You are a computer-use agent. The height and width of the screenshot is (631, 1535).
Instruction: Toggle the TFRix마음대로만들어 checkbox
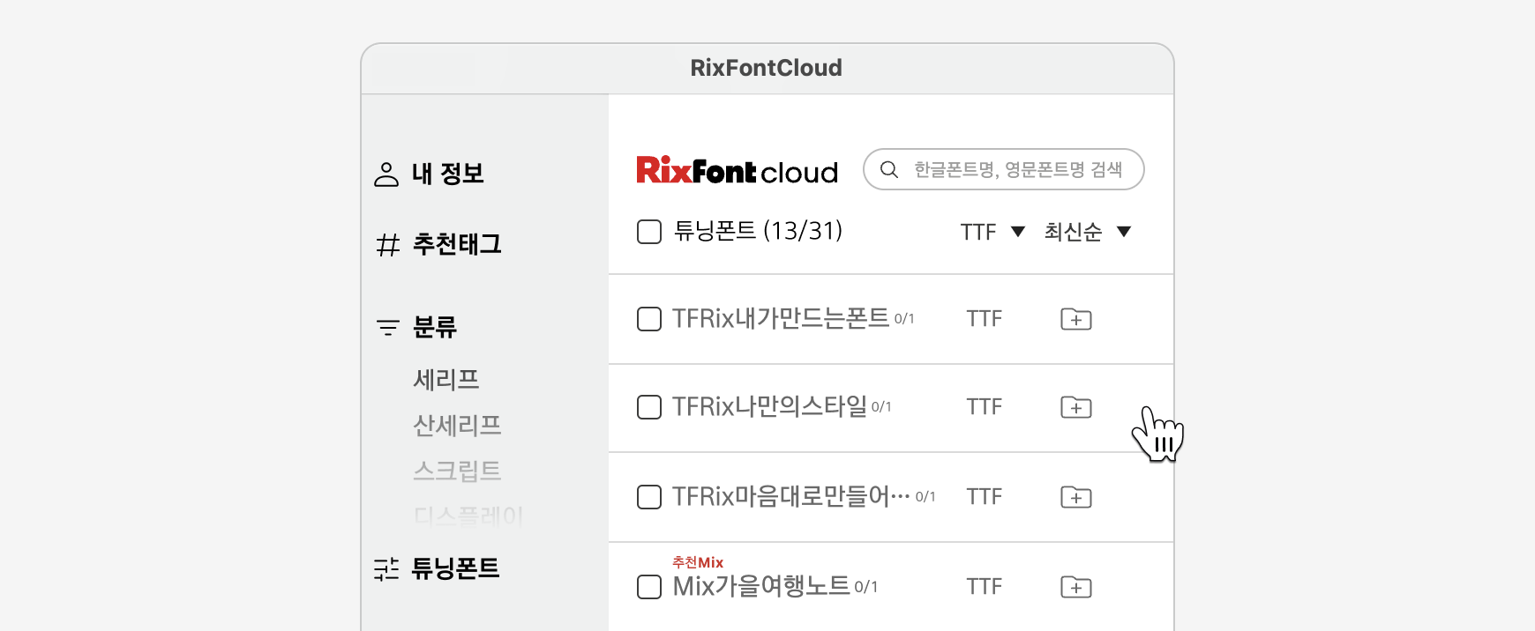point(649,497)
